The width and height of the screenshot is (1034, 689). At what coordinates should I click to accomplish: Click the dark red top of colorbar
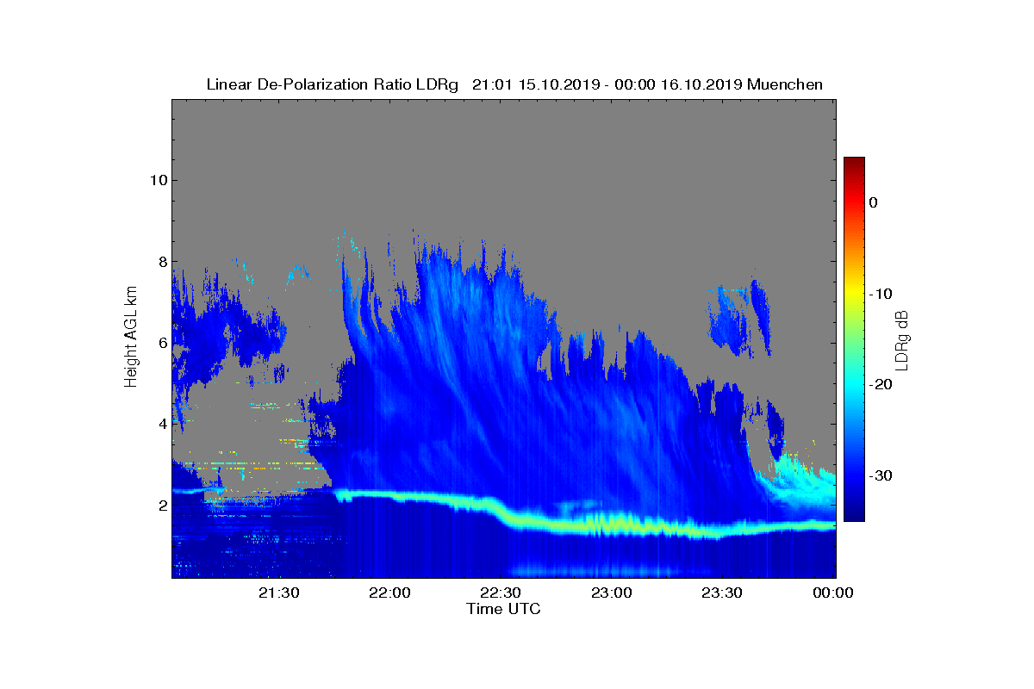coord(854,164)
